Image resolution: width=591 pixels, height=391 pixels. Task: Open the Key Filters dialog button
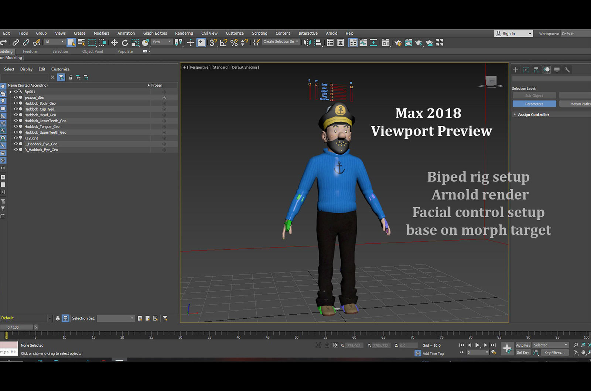(x=554, y=353)
